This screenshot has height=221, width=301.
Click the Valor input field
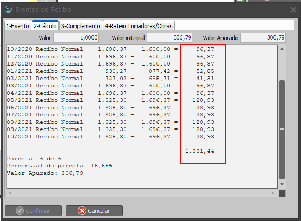click(x=76, y=37)
